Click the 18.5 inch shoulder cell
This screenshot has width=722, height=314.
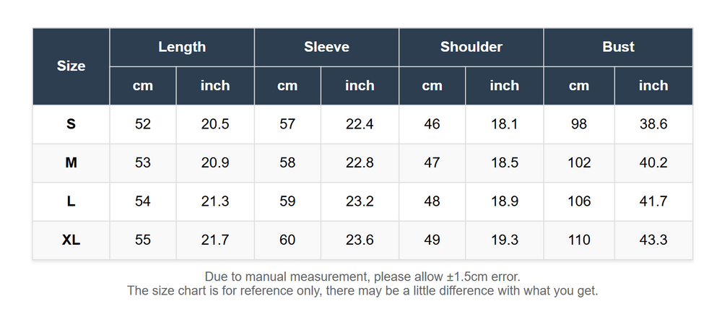(505, 163)
